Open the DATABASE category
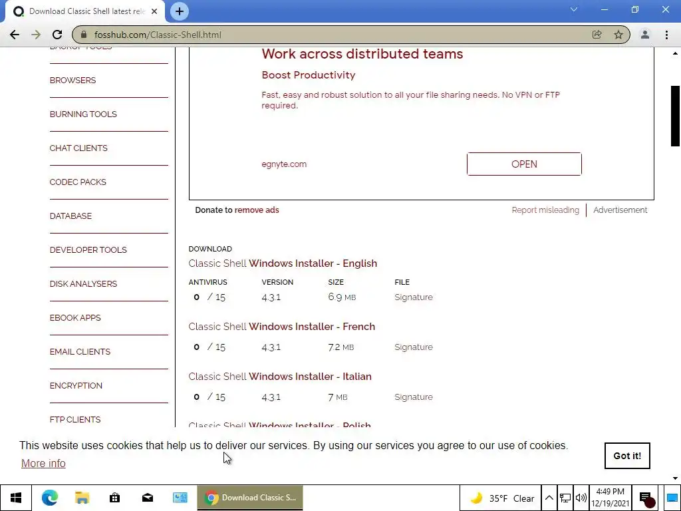The width and height of the screenshot is (681, 511). (70, 216)
